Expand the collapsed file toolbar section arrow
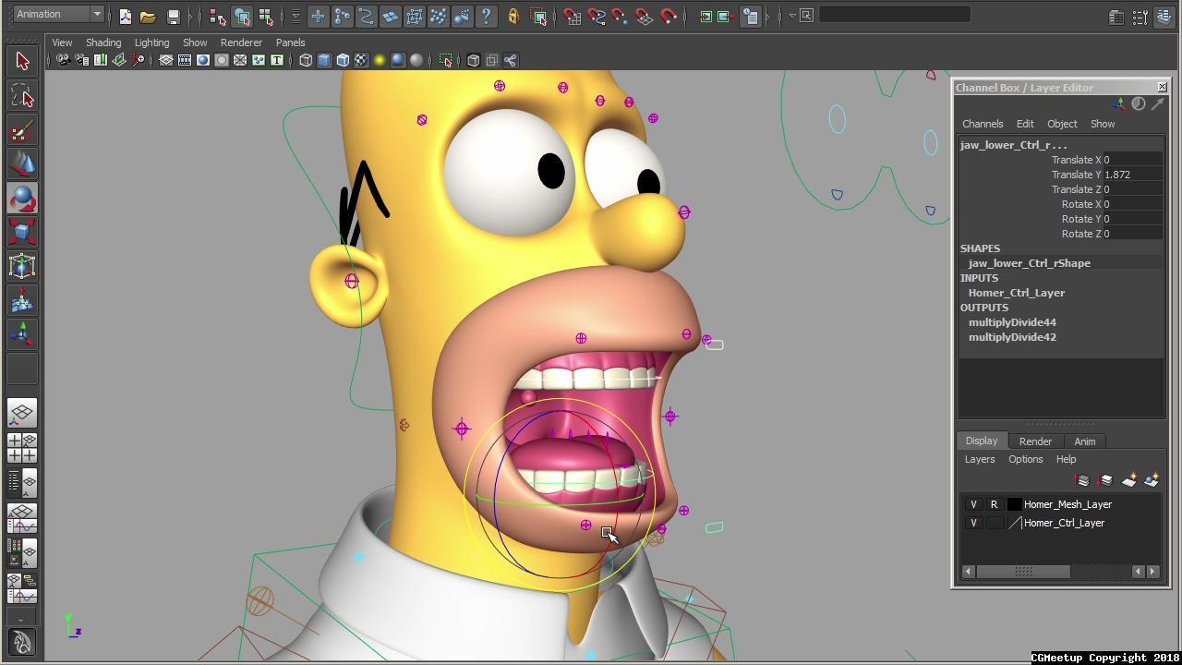Screen dimensions: 1182x665 (x=191, y=17)
